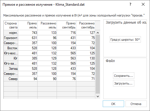
Task: Click cell 431 in Горизонт. row
Action: (67, 38)
